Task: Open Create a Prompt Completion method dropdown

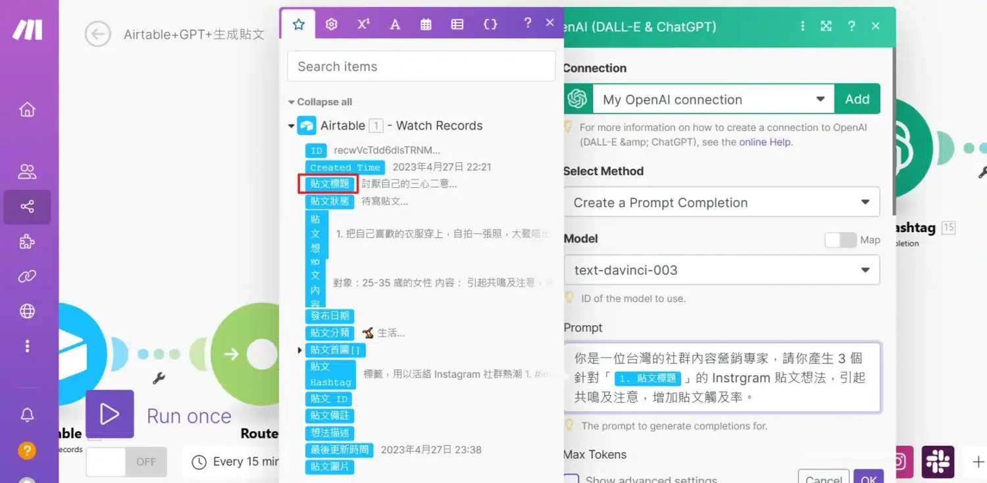Action: click(721, 202)
